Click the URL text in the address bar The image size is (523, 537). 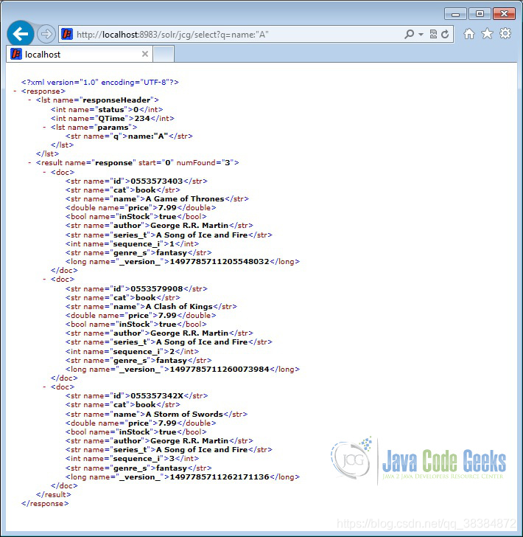(172, 35)
